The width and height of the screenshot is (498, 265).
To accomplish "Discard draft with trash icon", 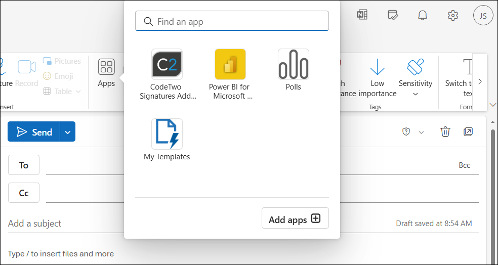I will pos(445,131).
